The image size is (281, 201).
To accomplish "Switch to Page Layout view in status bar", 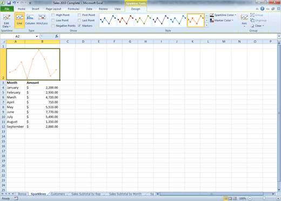I will tap(230, 198).
